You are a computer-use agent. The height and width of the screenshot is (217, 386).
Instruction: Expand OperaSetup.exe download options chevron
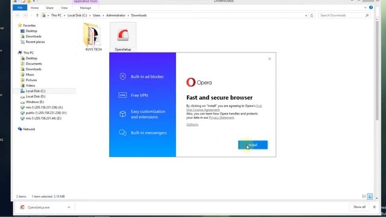tap(69, 207)
